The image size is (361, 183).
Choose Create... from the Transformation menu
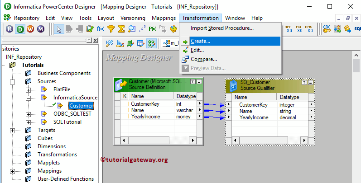click(x=231, y=41)
